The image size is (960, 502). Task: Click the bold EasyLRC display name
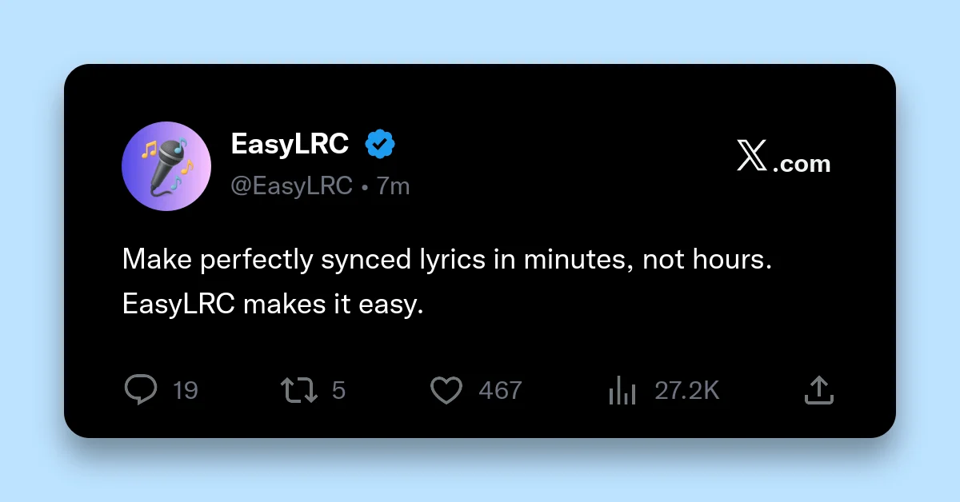click(x=290, y=145)
